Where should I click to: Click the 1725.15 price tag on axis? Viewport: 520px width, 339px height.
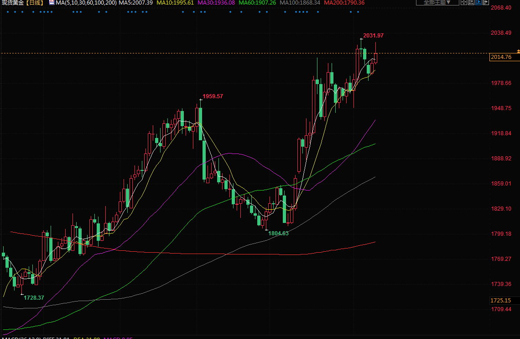[500, 301]
